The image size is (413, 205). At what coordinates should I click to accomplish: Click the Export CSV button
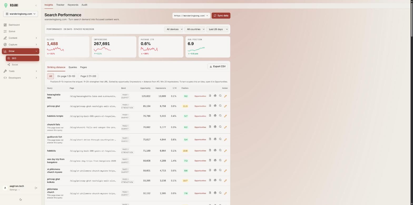coord(218,66)
